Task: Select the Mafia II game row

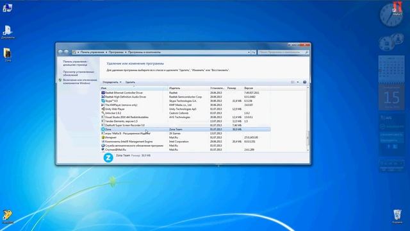Action: 185,133
